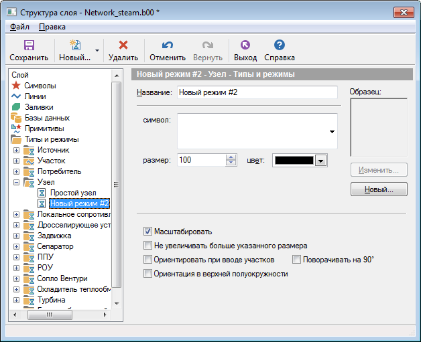Collapse the Узел tree node
The image size is (421, 342).
[x=16, y=182]
